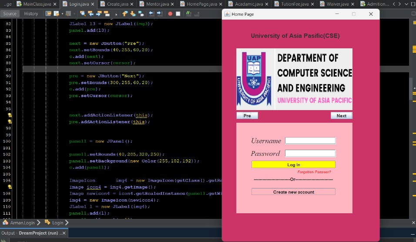The height and width of the screenshot is (242, 416).
Task: Maximize editor window icon
Action: [413, 4]
